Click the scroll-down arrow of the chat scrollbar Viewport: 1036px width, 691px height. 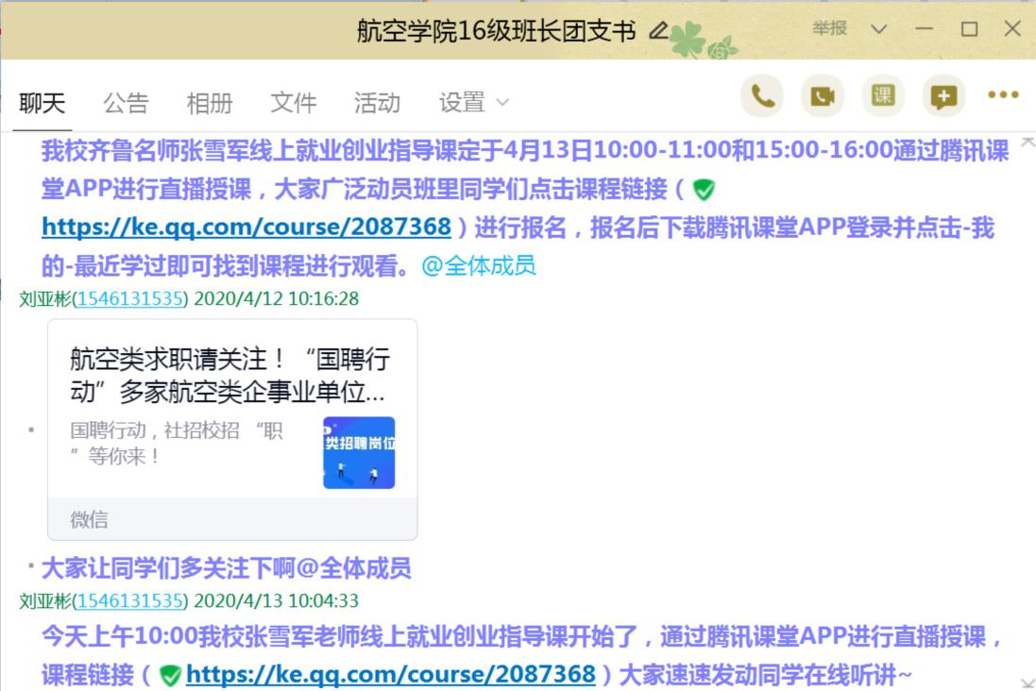pyautogui.click(x=1028, y=683)
